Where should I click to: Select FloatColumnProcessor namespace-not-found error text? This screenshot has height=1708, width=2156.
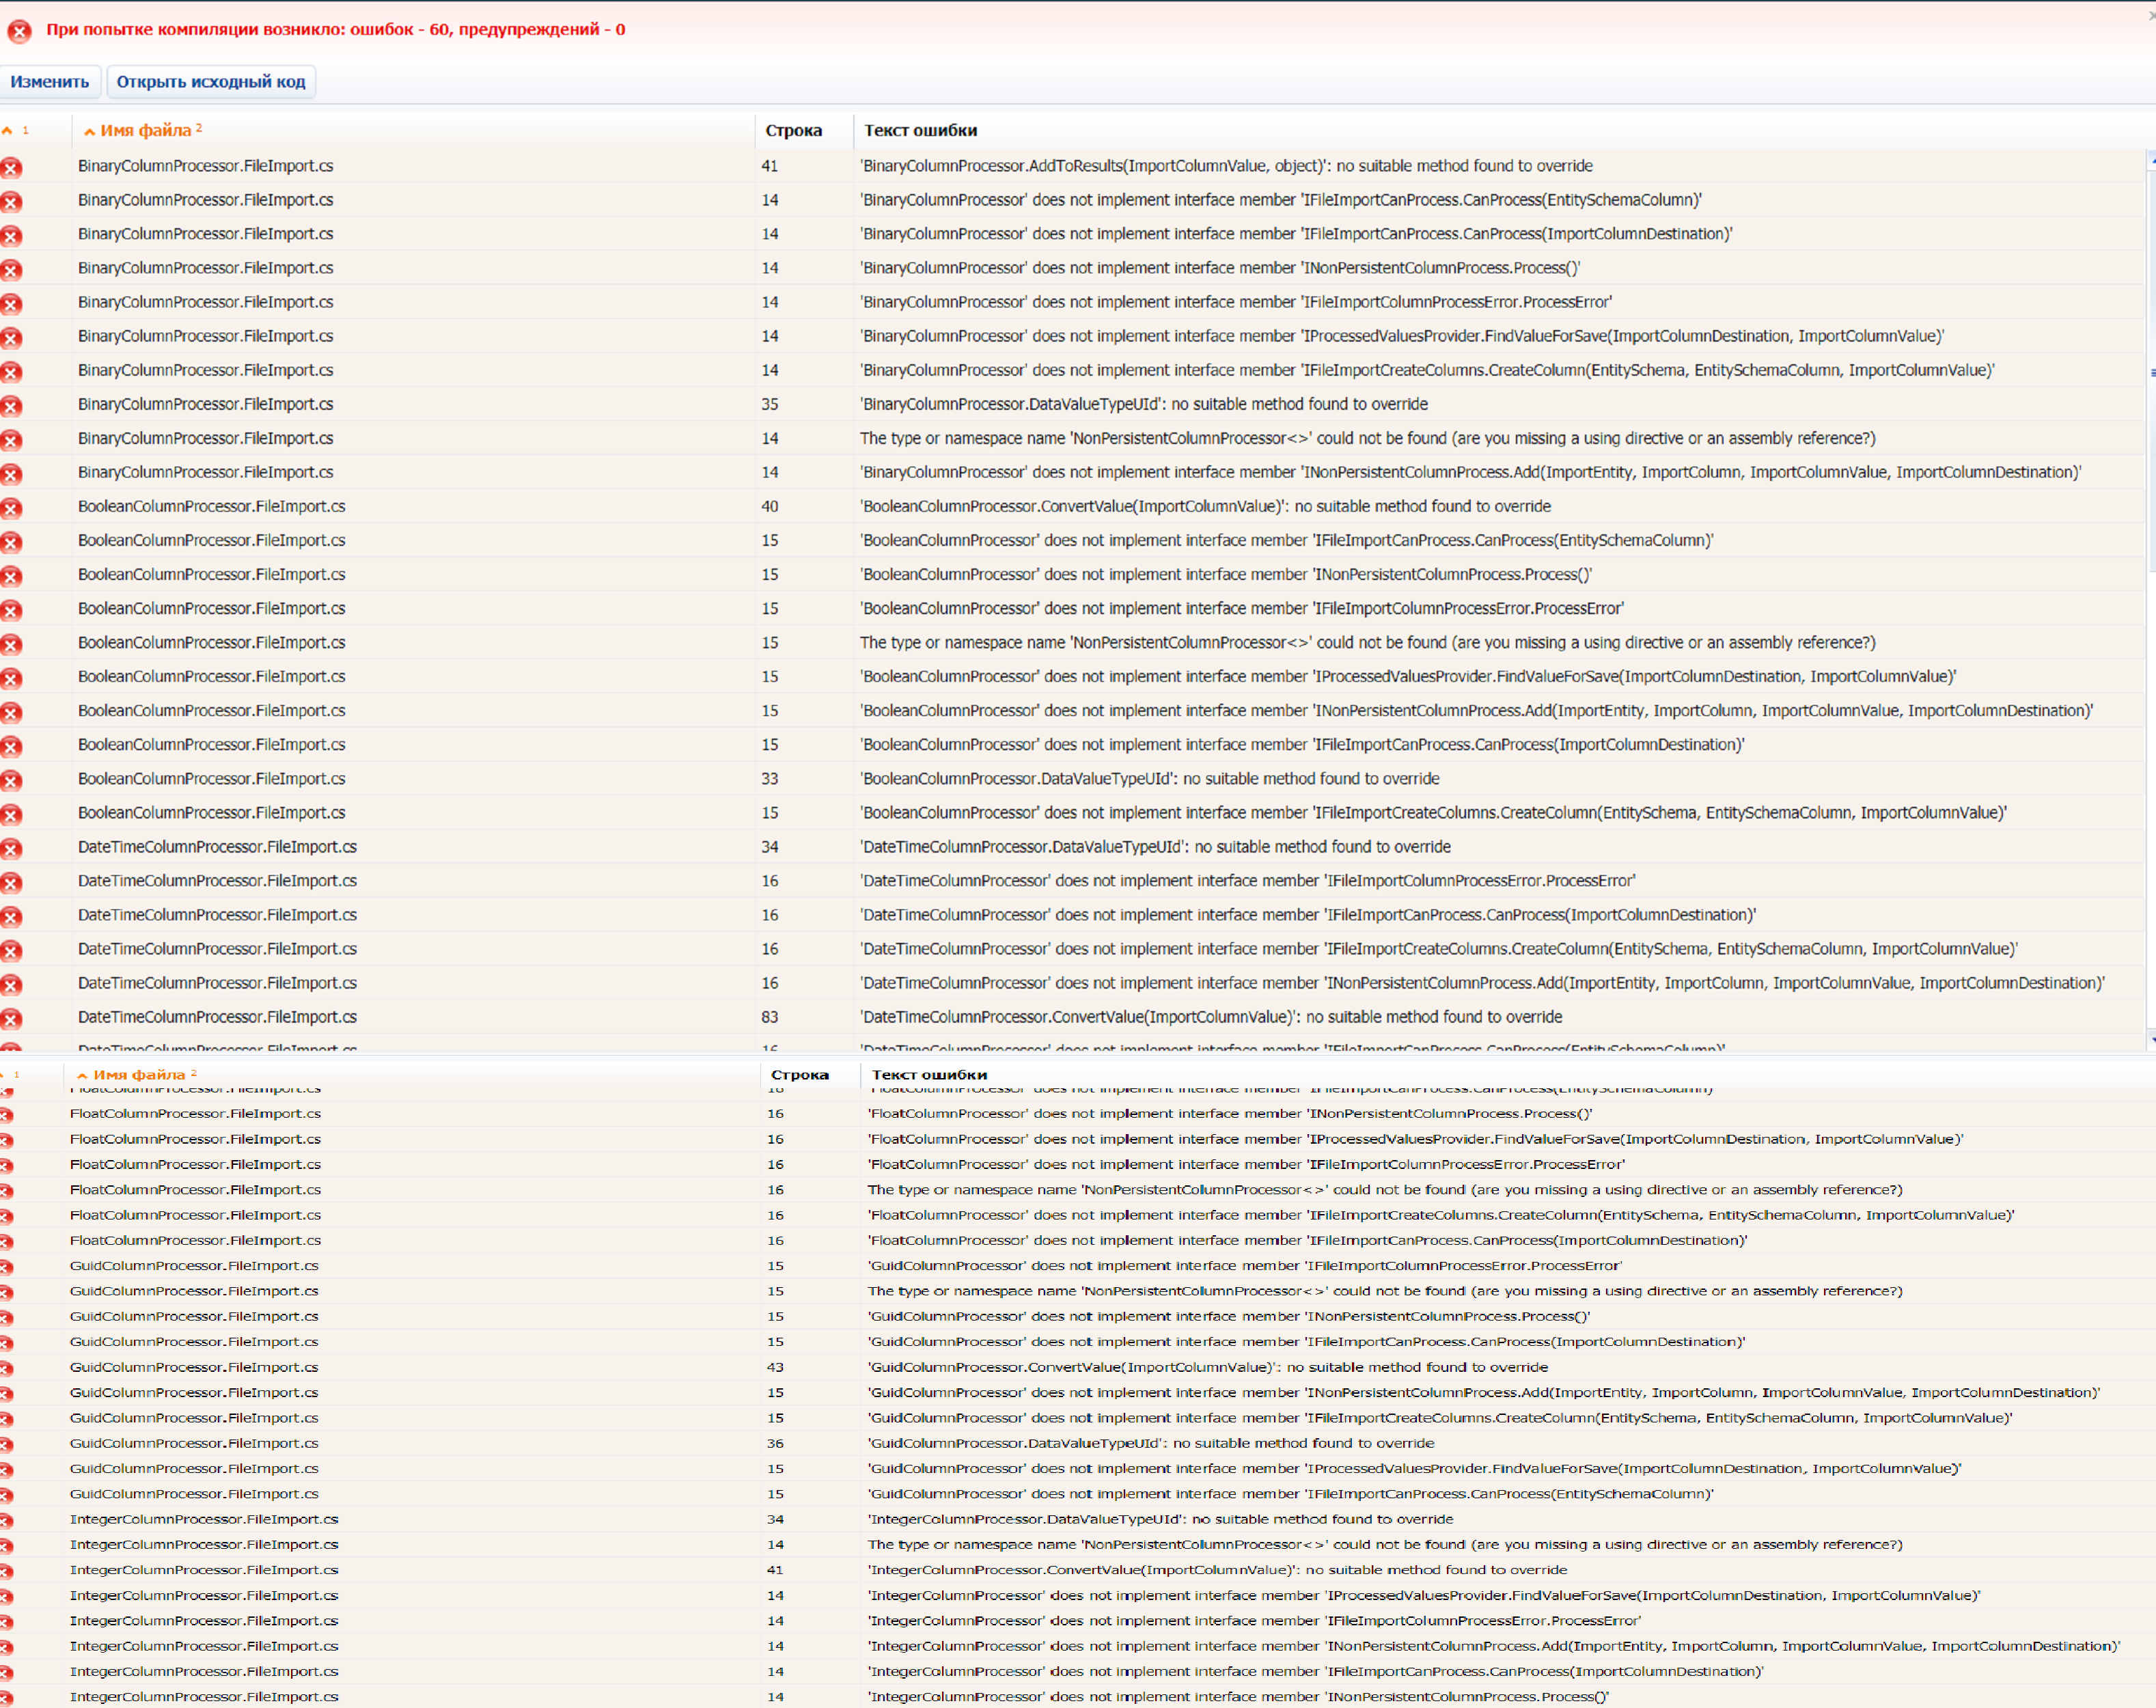click(x=1385, y=1190)
